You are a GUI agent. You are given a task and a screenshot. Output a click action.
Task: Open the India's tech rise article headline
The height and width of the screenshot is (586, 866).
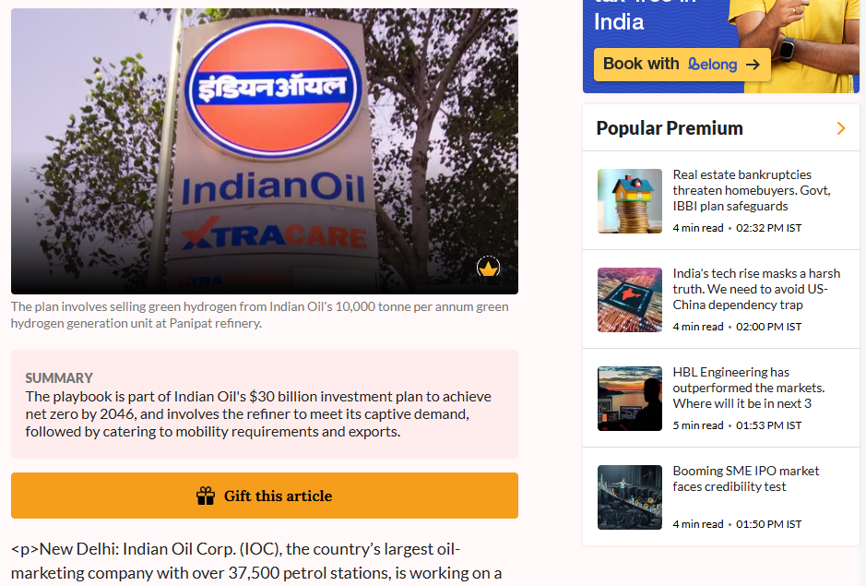pos(756,289)
